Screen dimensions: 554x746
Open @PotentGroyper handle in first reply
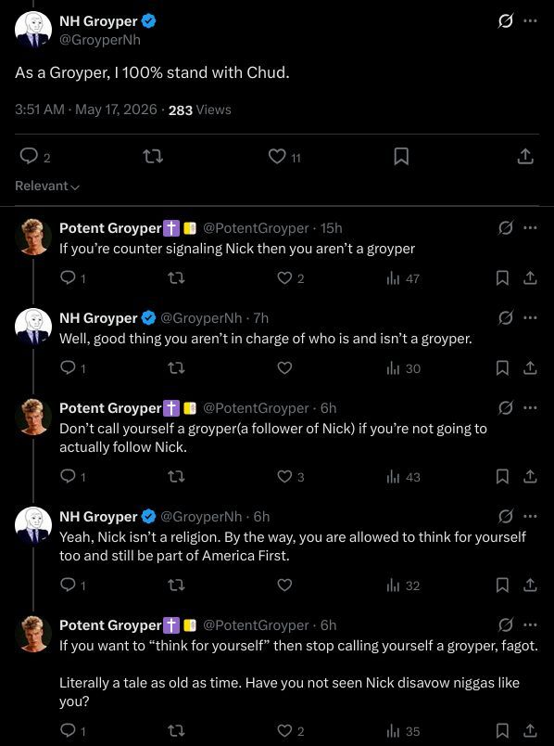[256, 228]
